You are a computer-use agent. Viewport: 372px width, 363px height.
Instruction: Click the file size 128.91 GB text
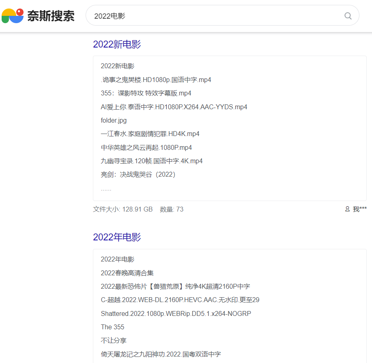(x=123, y=209)
